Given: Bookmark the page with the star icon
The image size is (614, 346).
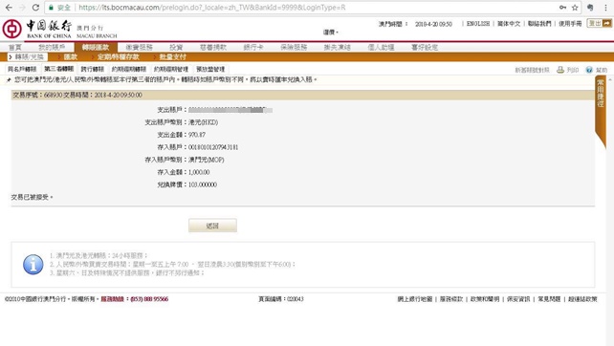Looking at the screenshot, I should (x=575, y=8).
